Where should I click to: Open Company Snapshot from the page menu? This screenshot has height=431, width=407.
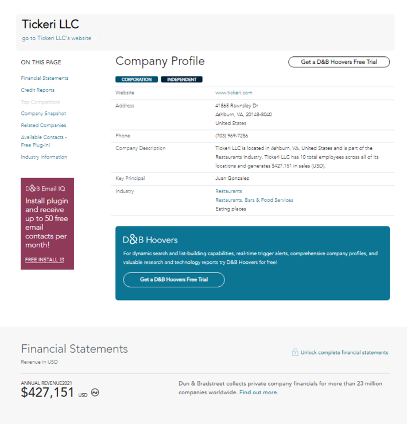44,114
